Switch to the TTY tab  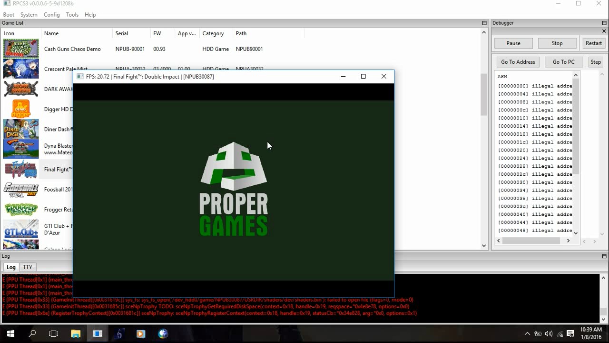(28, 267)
